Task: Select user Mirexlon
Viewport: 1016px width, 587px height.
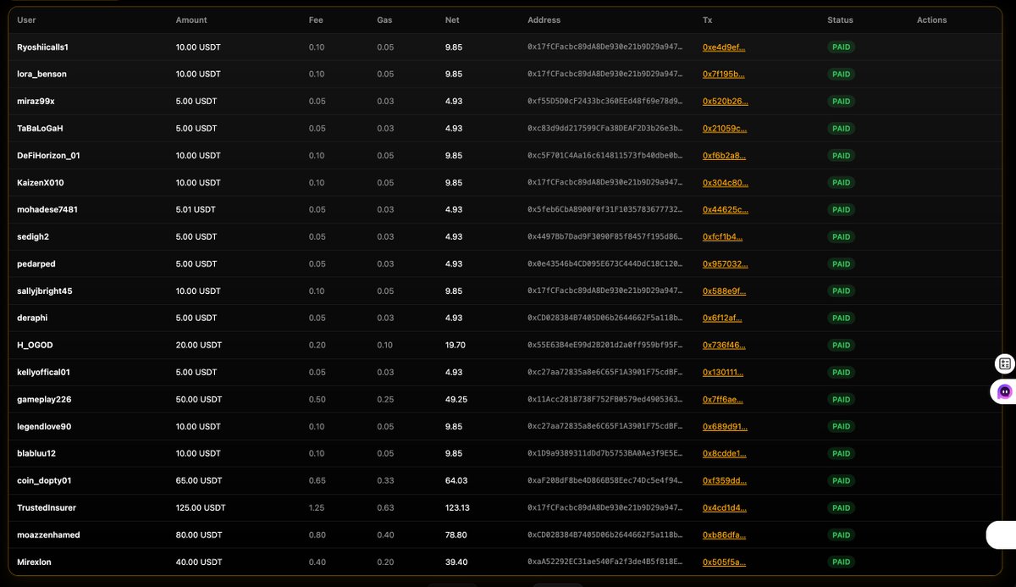Action: 34,562
